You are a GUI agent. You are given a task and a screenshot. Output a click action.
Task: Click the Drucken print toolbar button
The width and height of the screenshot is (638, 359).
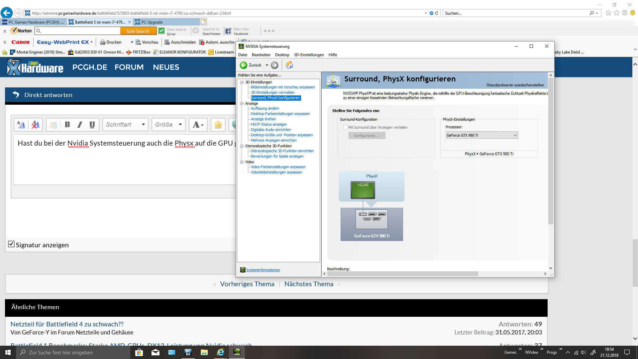111,42
